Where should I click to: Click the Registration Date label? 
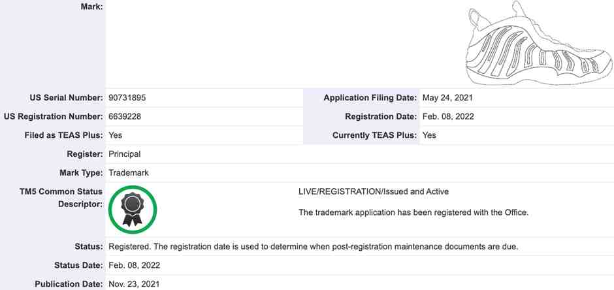pos(381,117)
